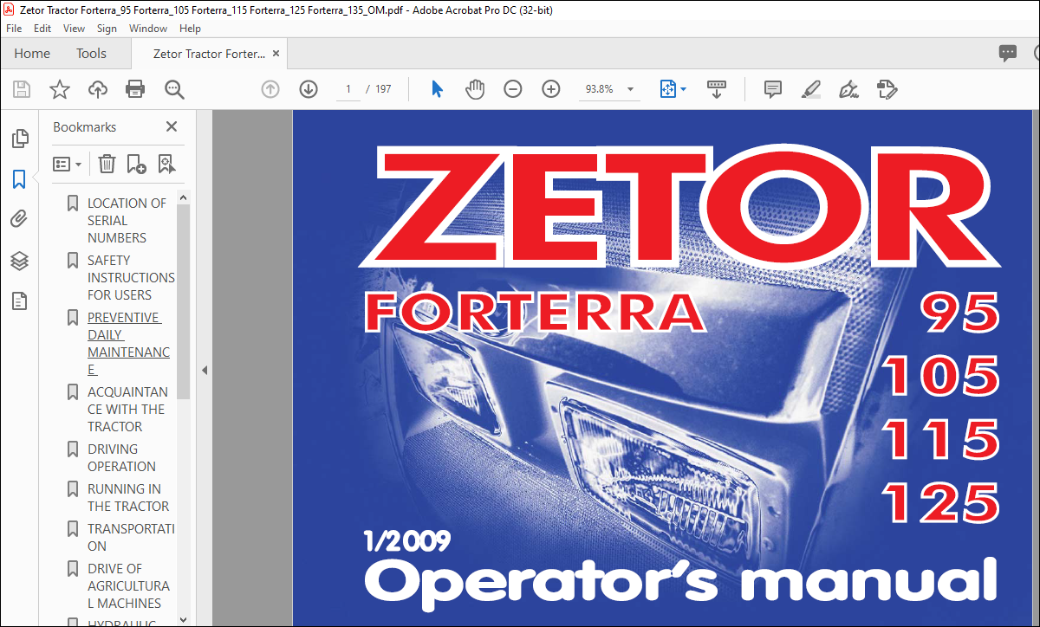Close the Bookmarks panel

pos(172,126)
